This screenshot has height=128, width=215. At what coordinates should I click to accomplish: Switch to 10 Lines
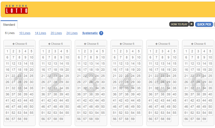25,33
